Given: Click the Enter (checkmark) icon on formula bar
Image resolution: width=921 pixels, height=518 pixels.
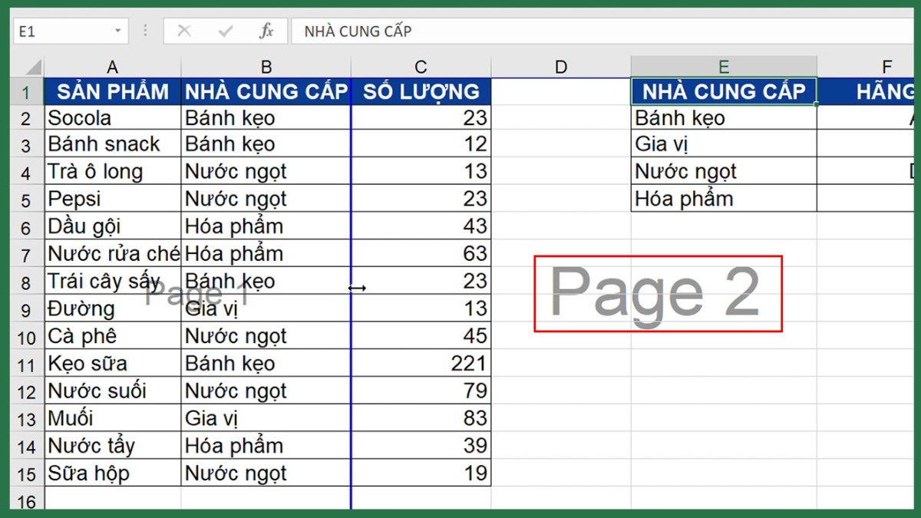Looking at the screenshot, I should (225, 31).
